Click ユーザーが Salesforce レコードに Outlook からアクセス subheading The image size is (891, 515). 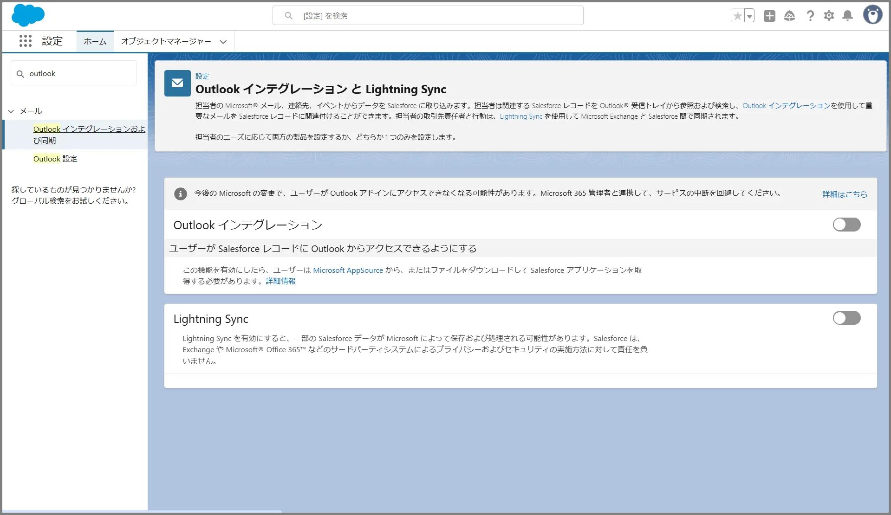tap(323, 249)
